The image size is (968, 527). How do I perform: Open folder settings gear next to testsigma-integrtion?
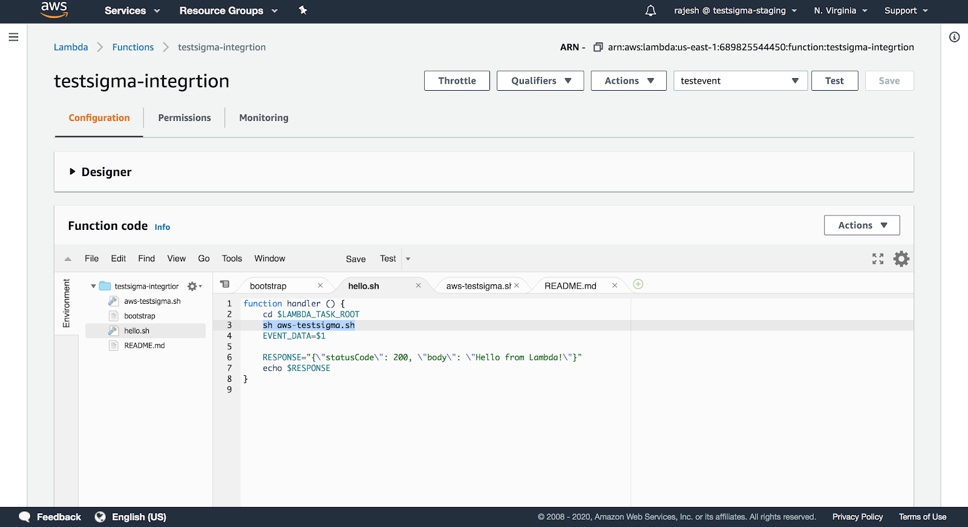tap(194, 286)
